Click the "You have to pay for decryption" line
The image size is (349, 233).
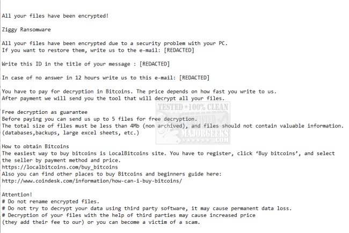[x=139, y=91]
